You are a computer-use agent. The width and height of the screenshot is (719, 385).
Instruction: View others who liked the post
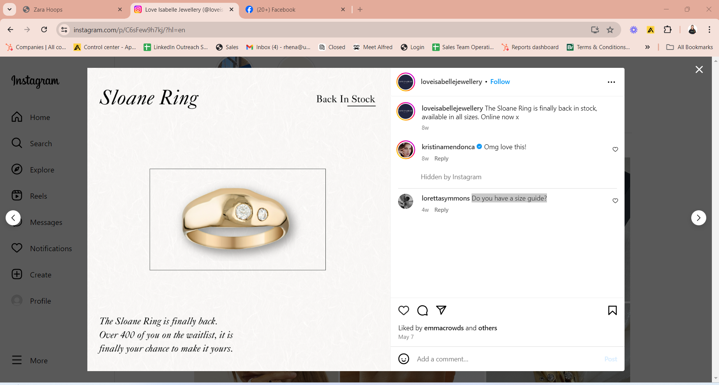pyautogui.click(x=488, y=328)
